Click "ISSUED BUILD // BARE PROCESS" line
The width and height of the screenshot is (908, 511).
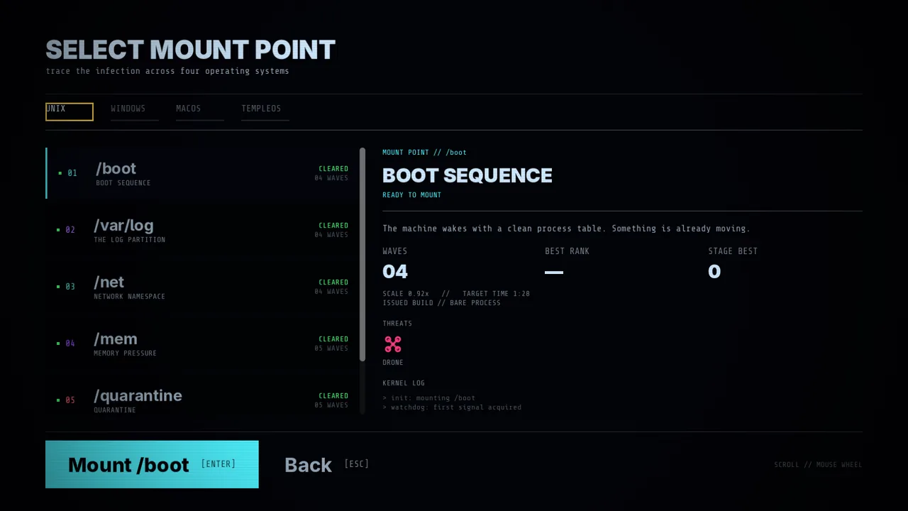coord(441,303)
